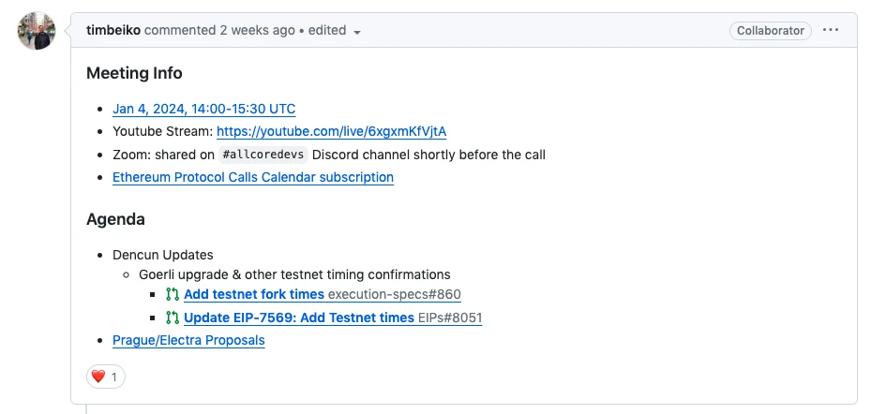This screenshot has width=871, height=414.
Task: Toggle the heart reaction button
Action: (x=106, y=377)
